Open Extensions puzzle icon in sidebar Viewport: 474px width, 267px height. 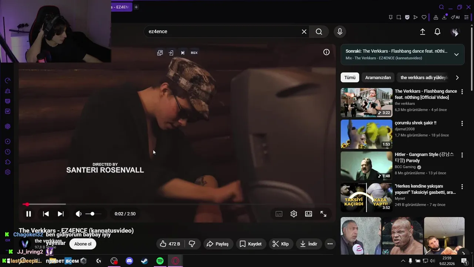7,162
